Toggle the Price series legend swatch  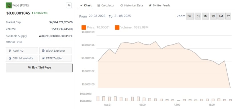(x=84, y=28)
